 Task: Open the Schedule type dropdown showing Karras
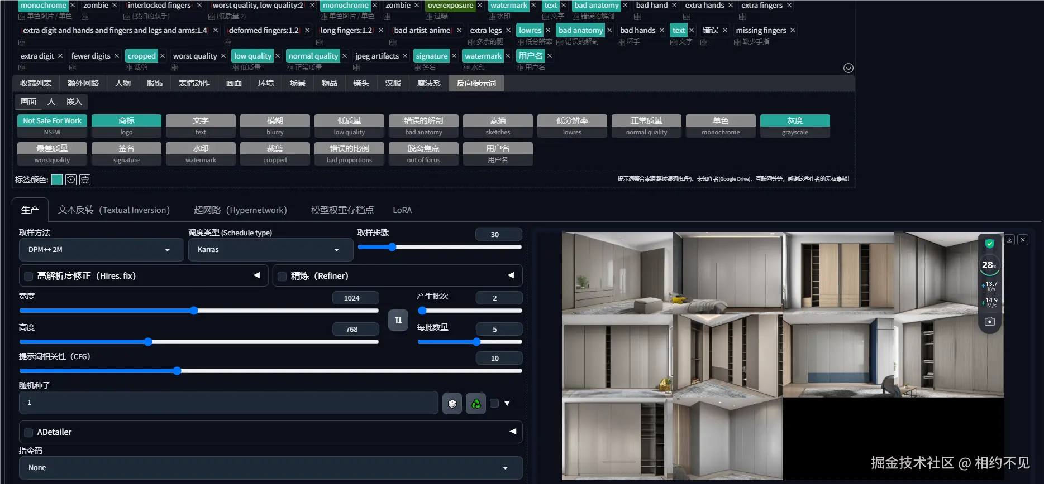[270, 250]
